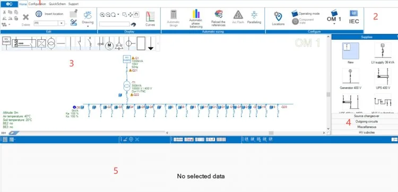
Task: Expand the Outgoing circuits section
Action: point(367,121)
